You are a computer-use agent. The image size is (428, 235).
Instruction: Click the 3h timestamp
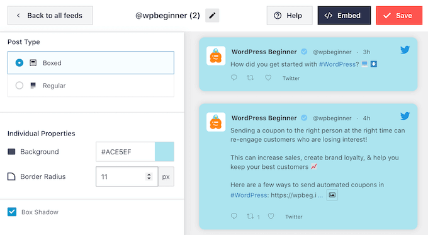tap(366, 52)
